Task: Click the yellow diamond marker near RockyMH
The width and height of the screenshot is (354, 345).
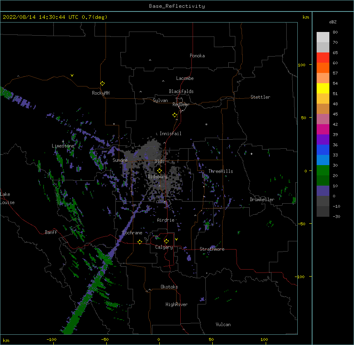Action: pyautogui.click(x=103, y=84)
